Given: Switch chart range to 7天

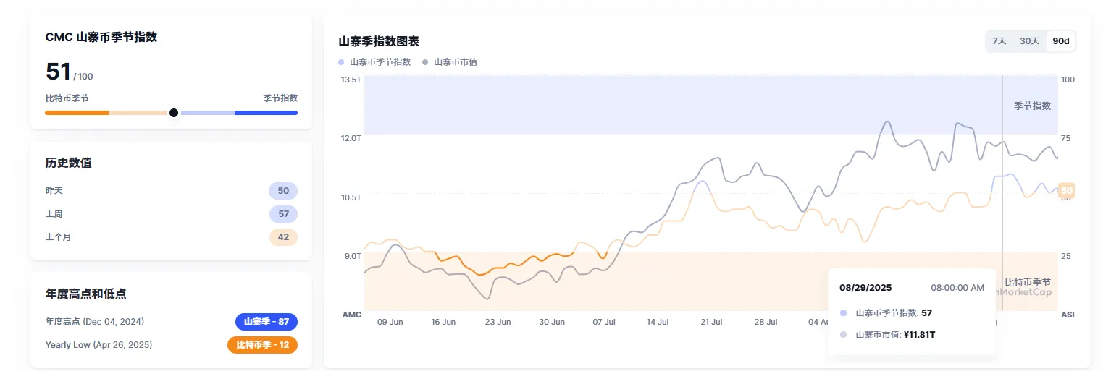Looking at the screenshot, I should [x=999, y=41].
